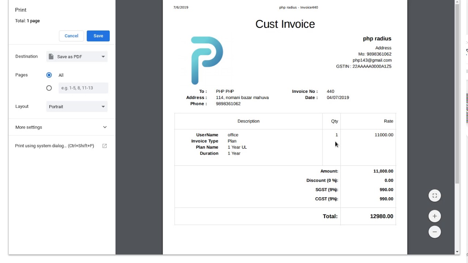This screenshot has height=263, width=468.
Task: Open the Destination Save as PDF dropdown
Action: (x=77, y=57)
